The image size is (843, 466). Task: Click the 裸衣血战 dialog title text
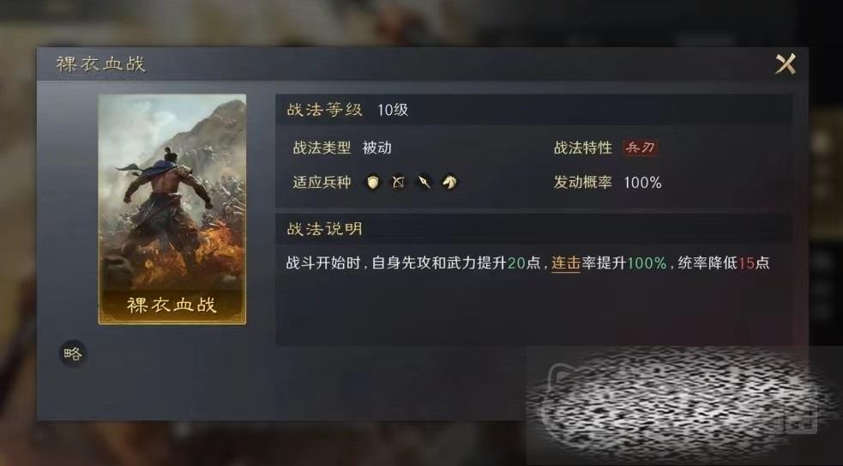click(101, 64)
